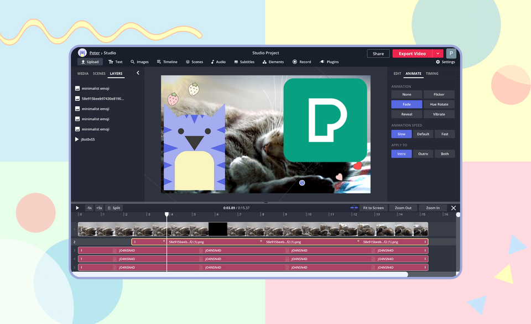Screen dimensions: 531x324
Task: Select the Text tool
Action: [115, 61]
